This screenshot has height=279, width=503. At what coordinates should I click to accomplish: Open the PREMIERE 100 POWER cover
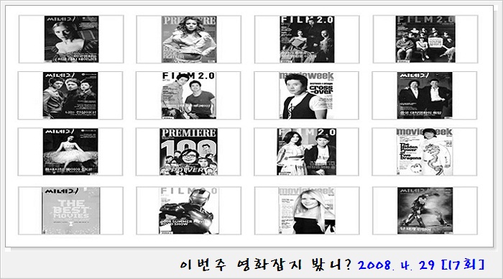point(188,152)
